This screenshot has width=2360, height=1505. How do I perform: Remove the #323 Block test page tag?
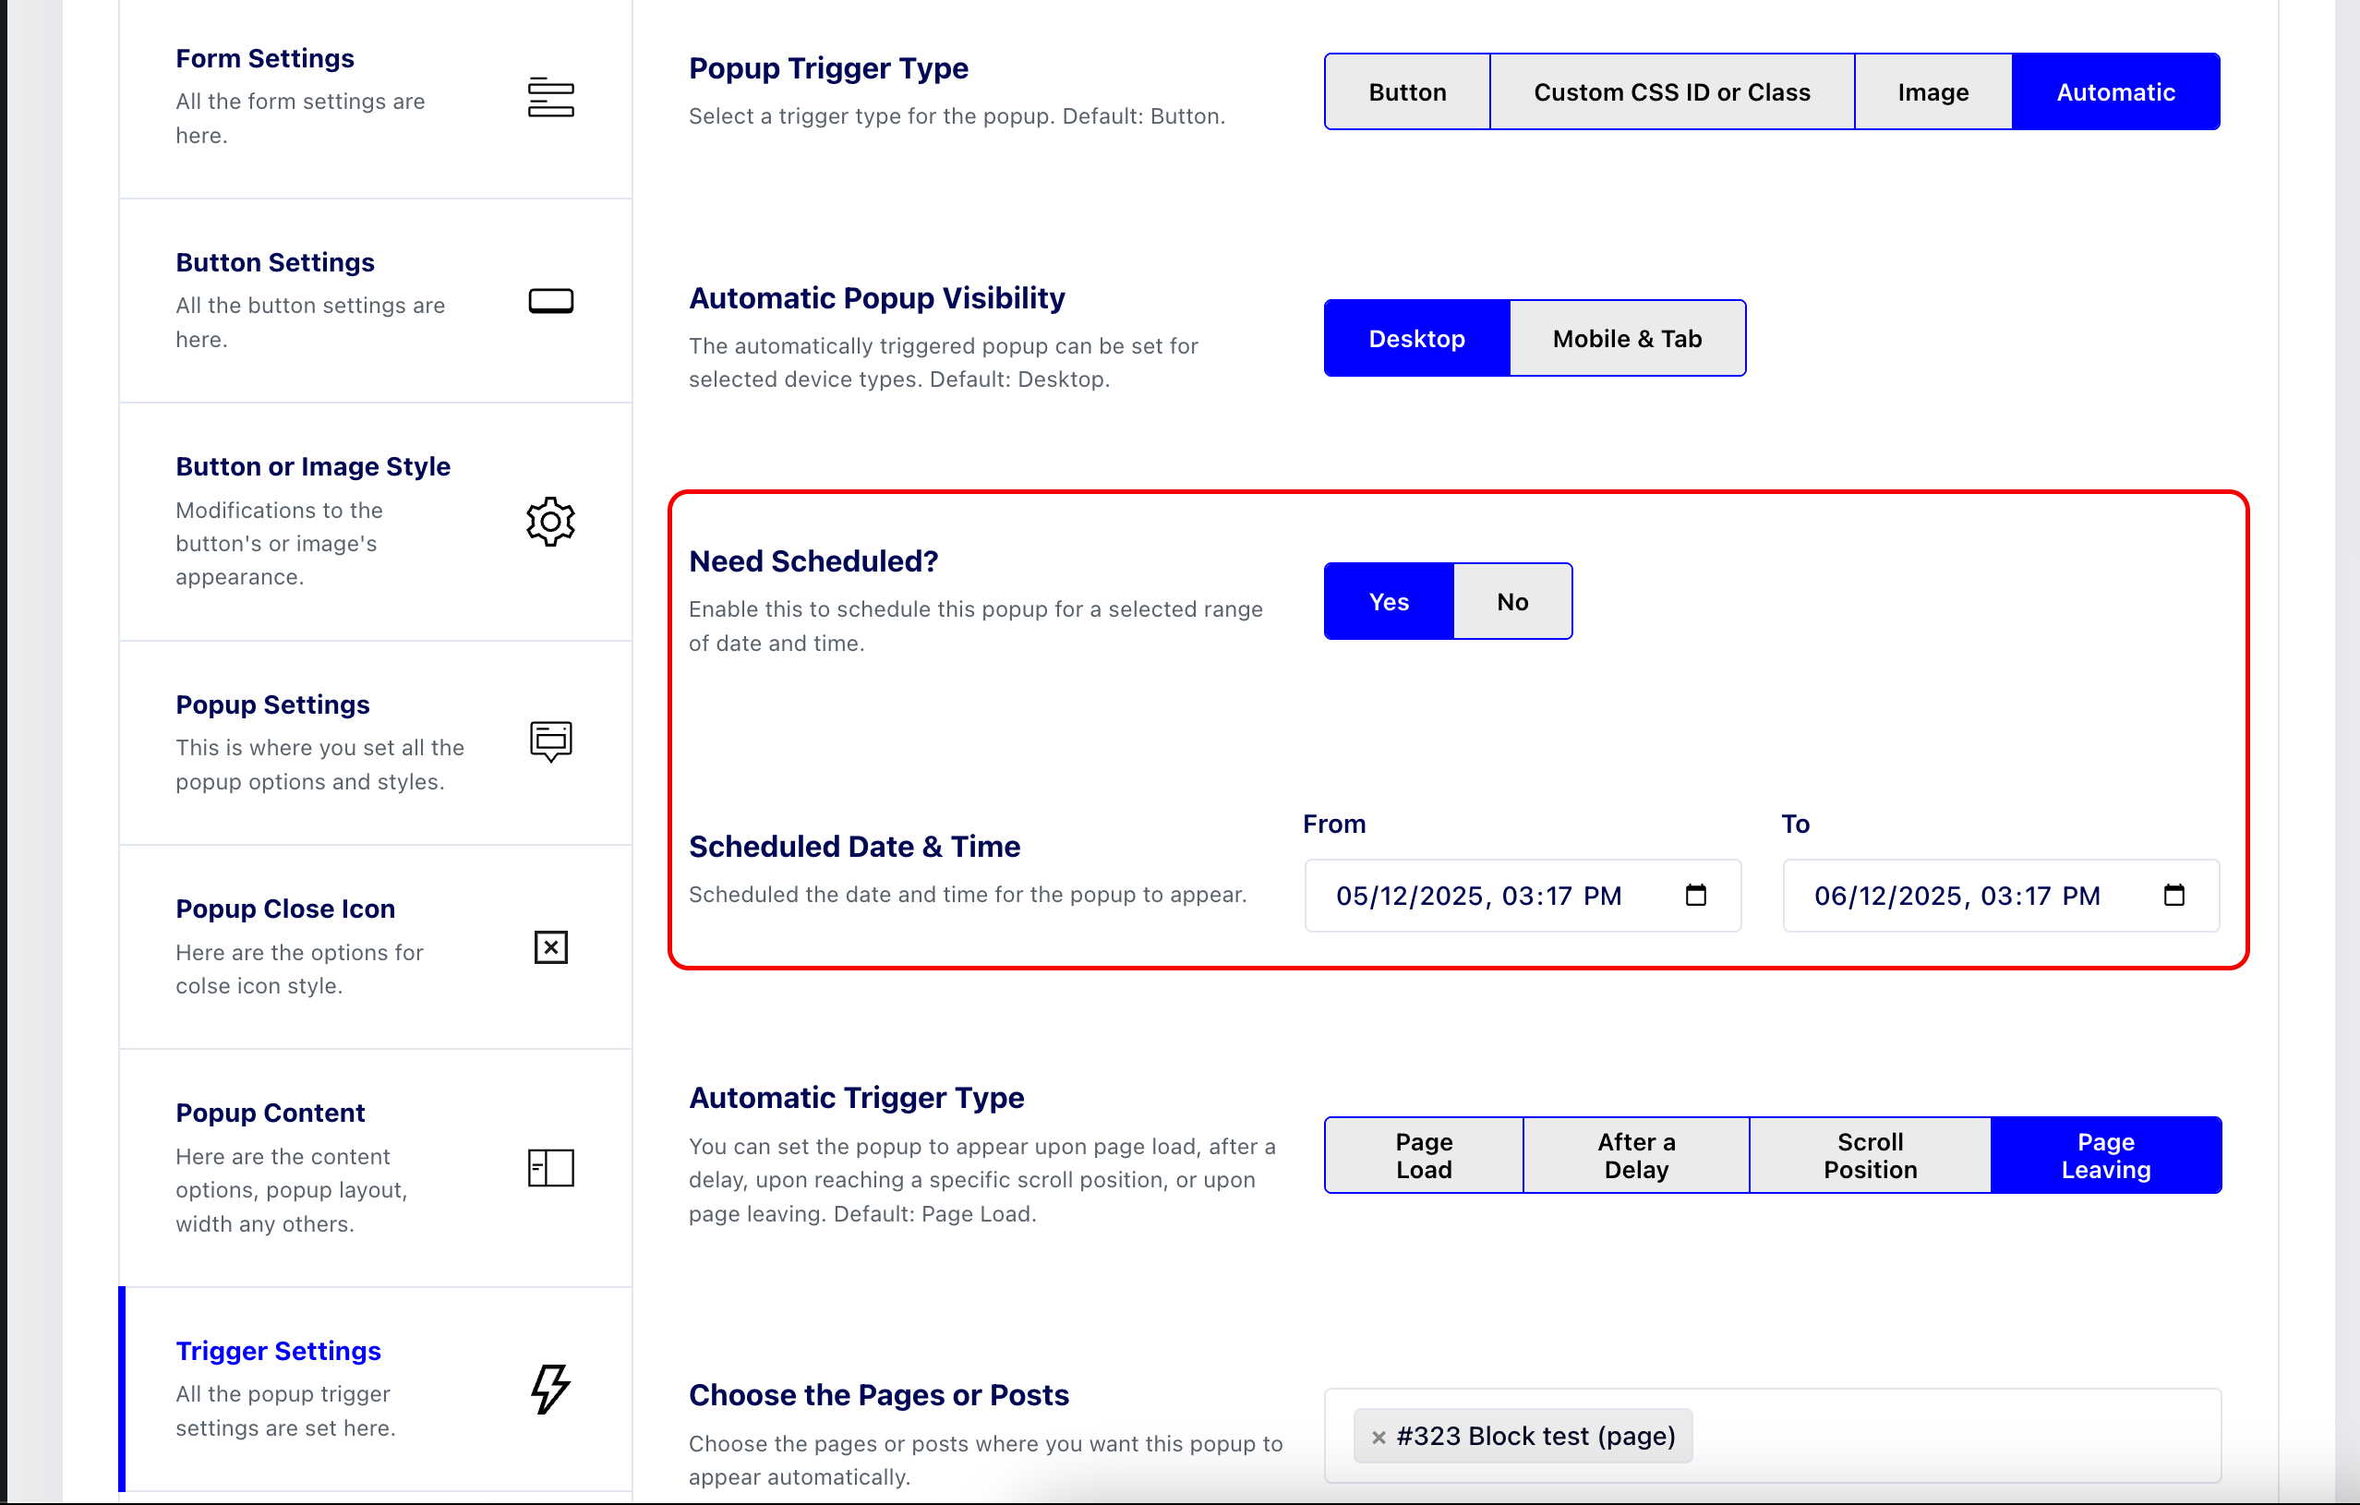click(x=1379, y=1438)
